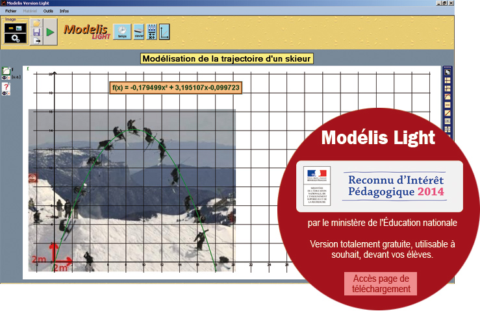
Task: Open the calculator operations tool
Action: (151, 32)
